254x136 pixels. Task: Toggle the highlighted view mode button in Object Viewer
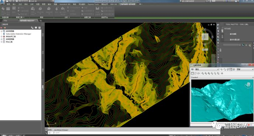coord(231,69)
